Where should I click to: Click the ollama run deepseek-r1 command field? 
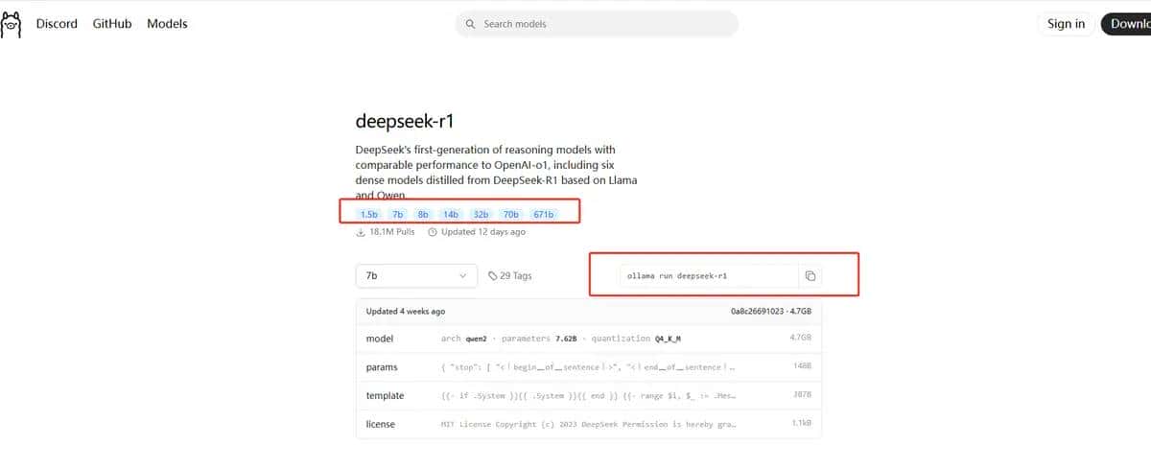point(709,275)
